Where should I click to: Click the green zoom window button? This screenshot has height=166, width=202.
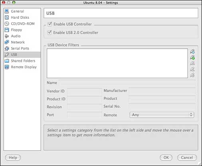click(x=14, y=2)
